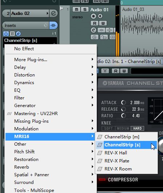Viewport: 163px width, 193px height.
Task: Enable Write automation on Audio 01
Action: coord(103,23)
